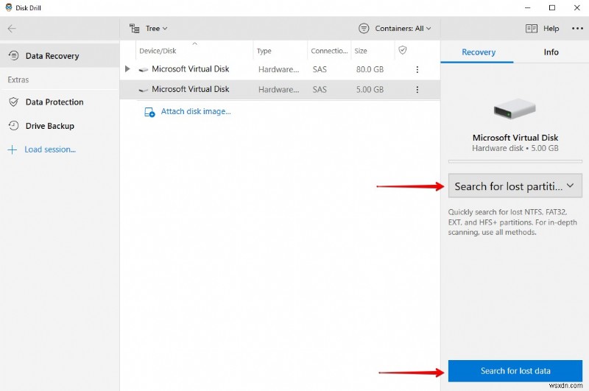The image size is (589, 391).
Task: Switch to the Recovery tab
Action: pos(478,52)
